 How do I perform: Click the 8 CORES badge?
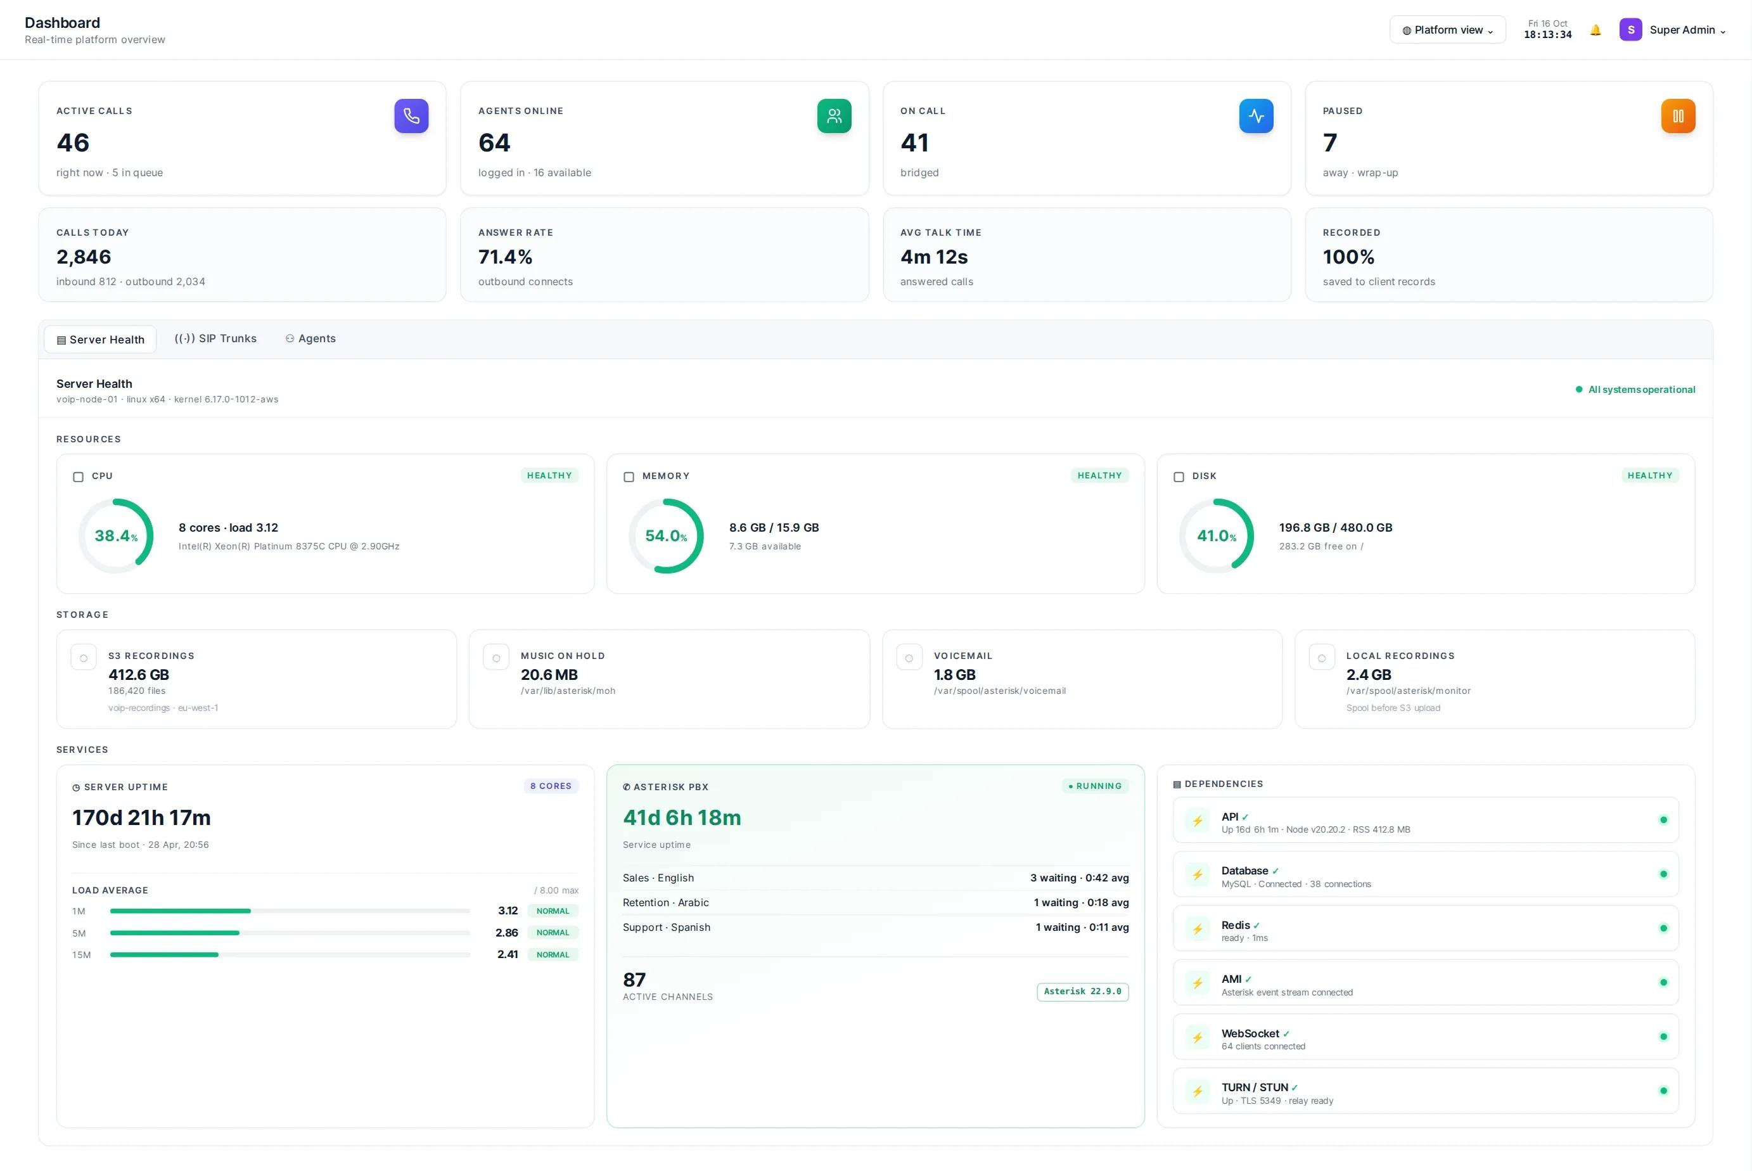tap(551, 786)
